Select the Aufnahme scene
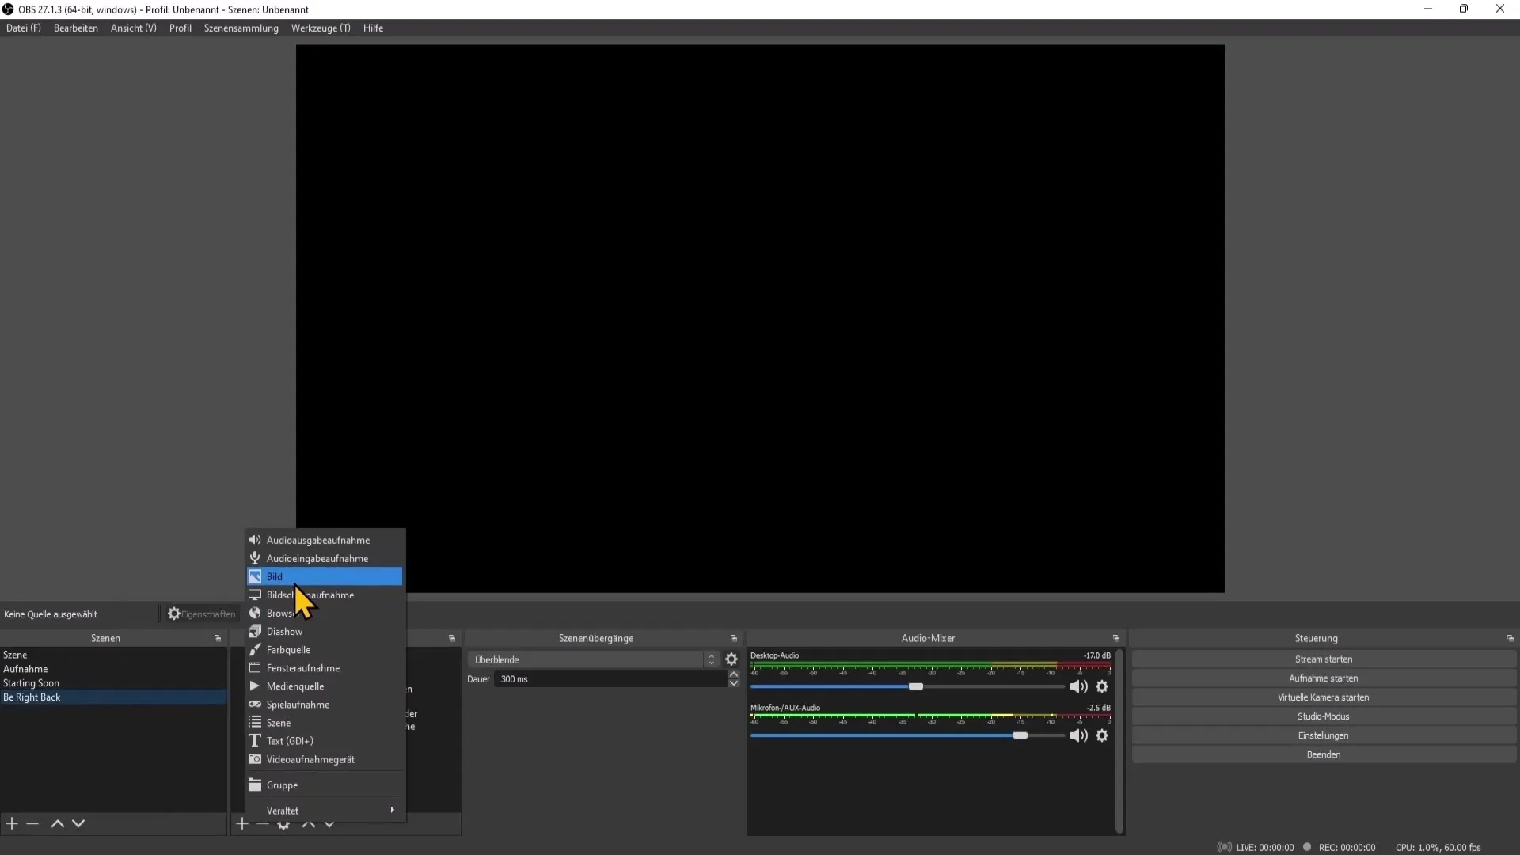1520x855 pixels. [113, 669]
